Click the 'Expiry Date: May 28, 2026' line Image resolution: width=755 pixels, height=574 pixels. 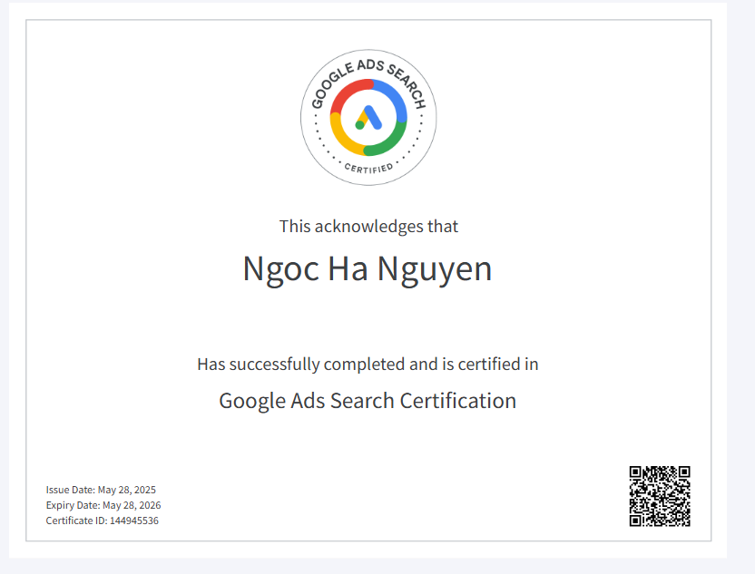tap(103, 505)
